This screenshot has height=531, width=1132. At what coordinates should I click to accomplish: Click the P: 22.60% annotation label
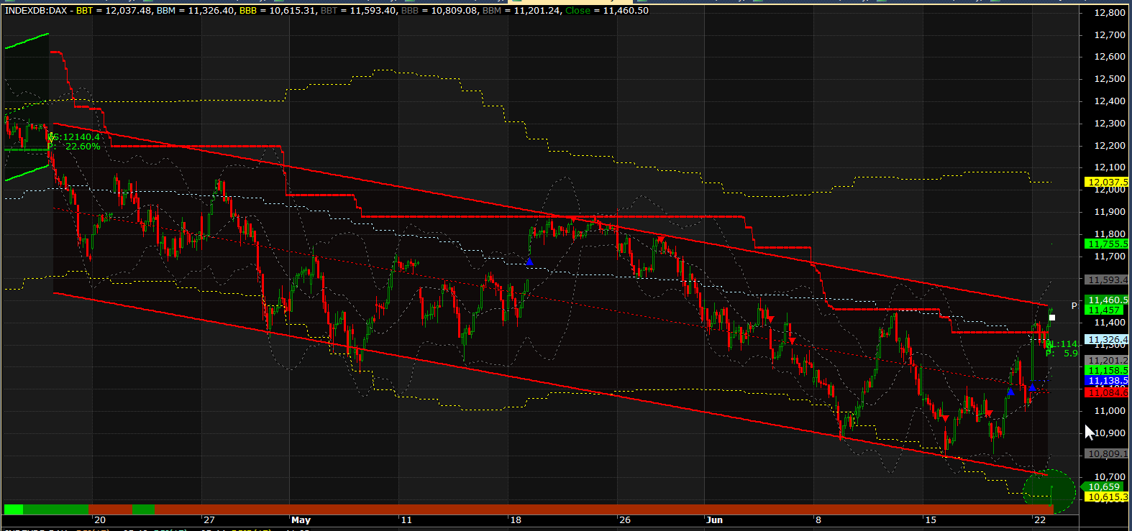click(74, 147)
